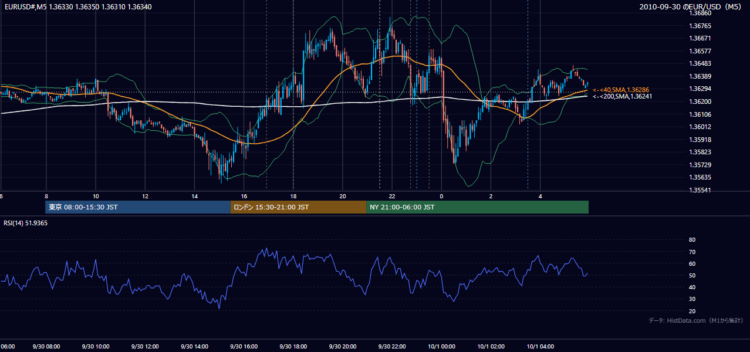Click the 1.36294 price axis label
Screen dimensions: 750x352
(x=700, y=89)
